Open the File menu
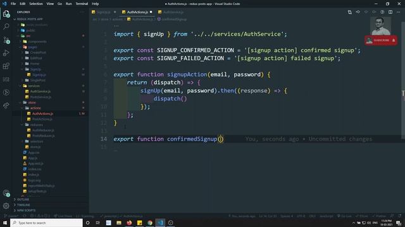Image resolution: width=405 pixels, height=227 pixels. [13, 4]
